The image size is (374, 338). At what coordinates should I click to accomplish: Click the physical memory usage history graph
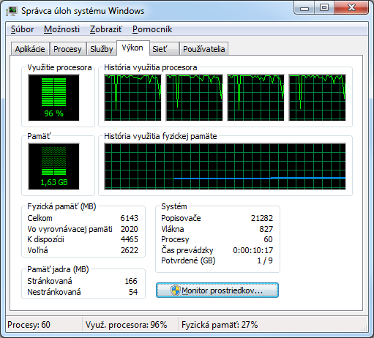(x=225, y=167)
